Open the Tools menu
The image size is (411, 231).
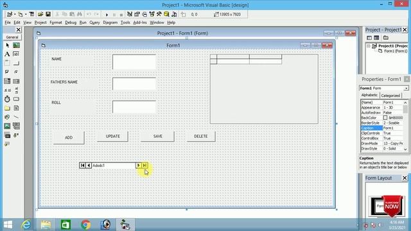[x=125, y=22]
